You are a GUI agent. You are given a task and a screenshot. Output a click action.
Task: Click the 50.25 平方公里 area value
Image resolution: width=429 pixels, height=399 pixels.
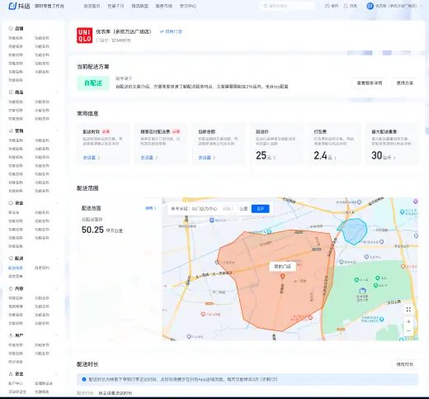102,230
